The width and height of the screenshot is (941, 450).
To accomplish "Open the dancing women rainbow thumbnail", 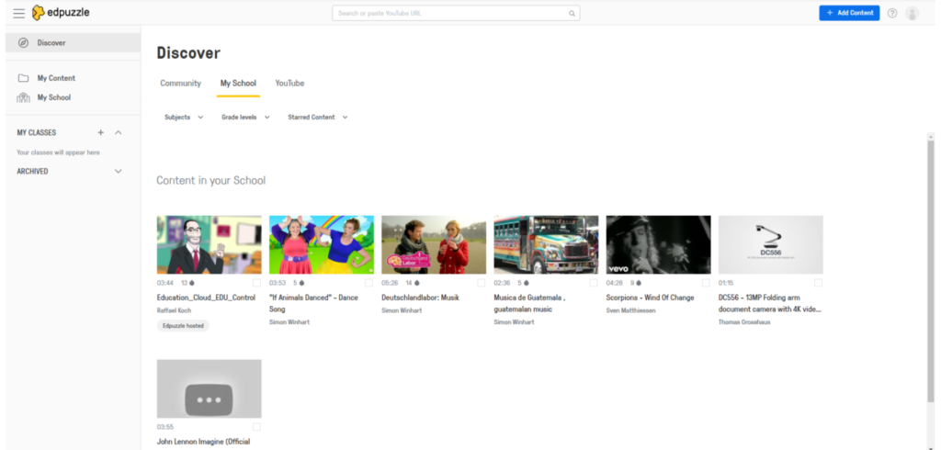I will [x=321, y=245].
